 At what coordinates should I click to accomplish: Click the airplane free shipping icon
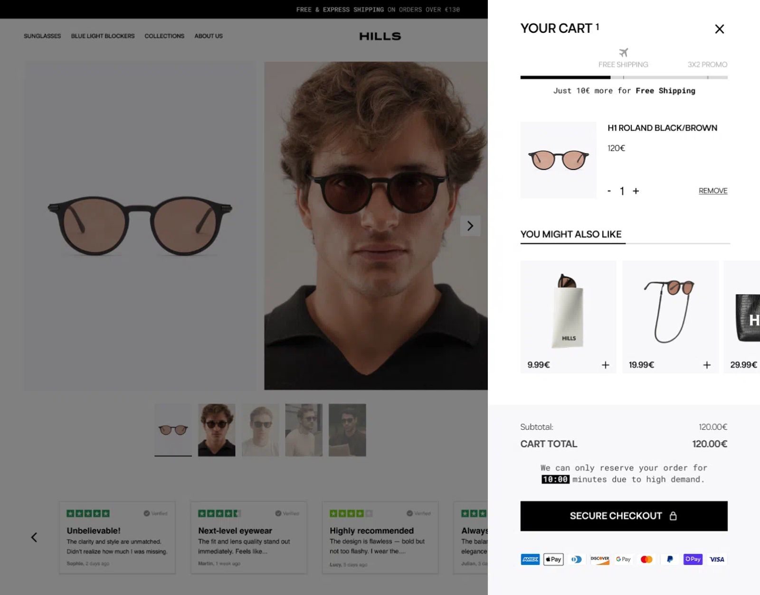(x=624, y=52)
